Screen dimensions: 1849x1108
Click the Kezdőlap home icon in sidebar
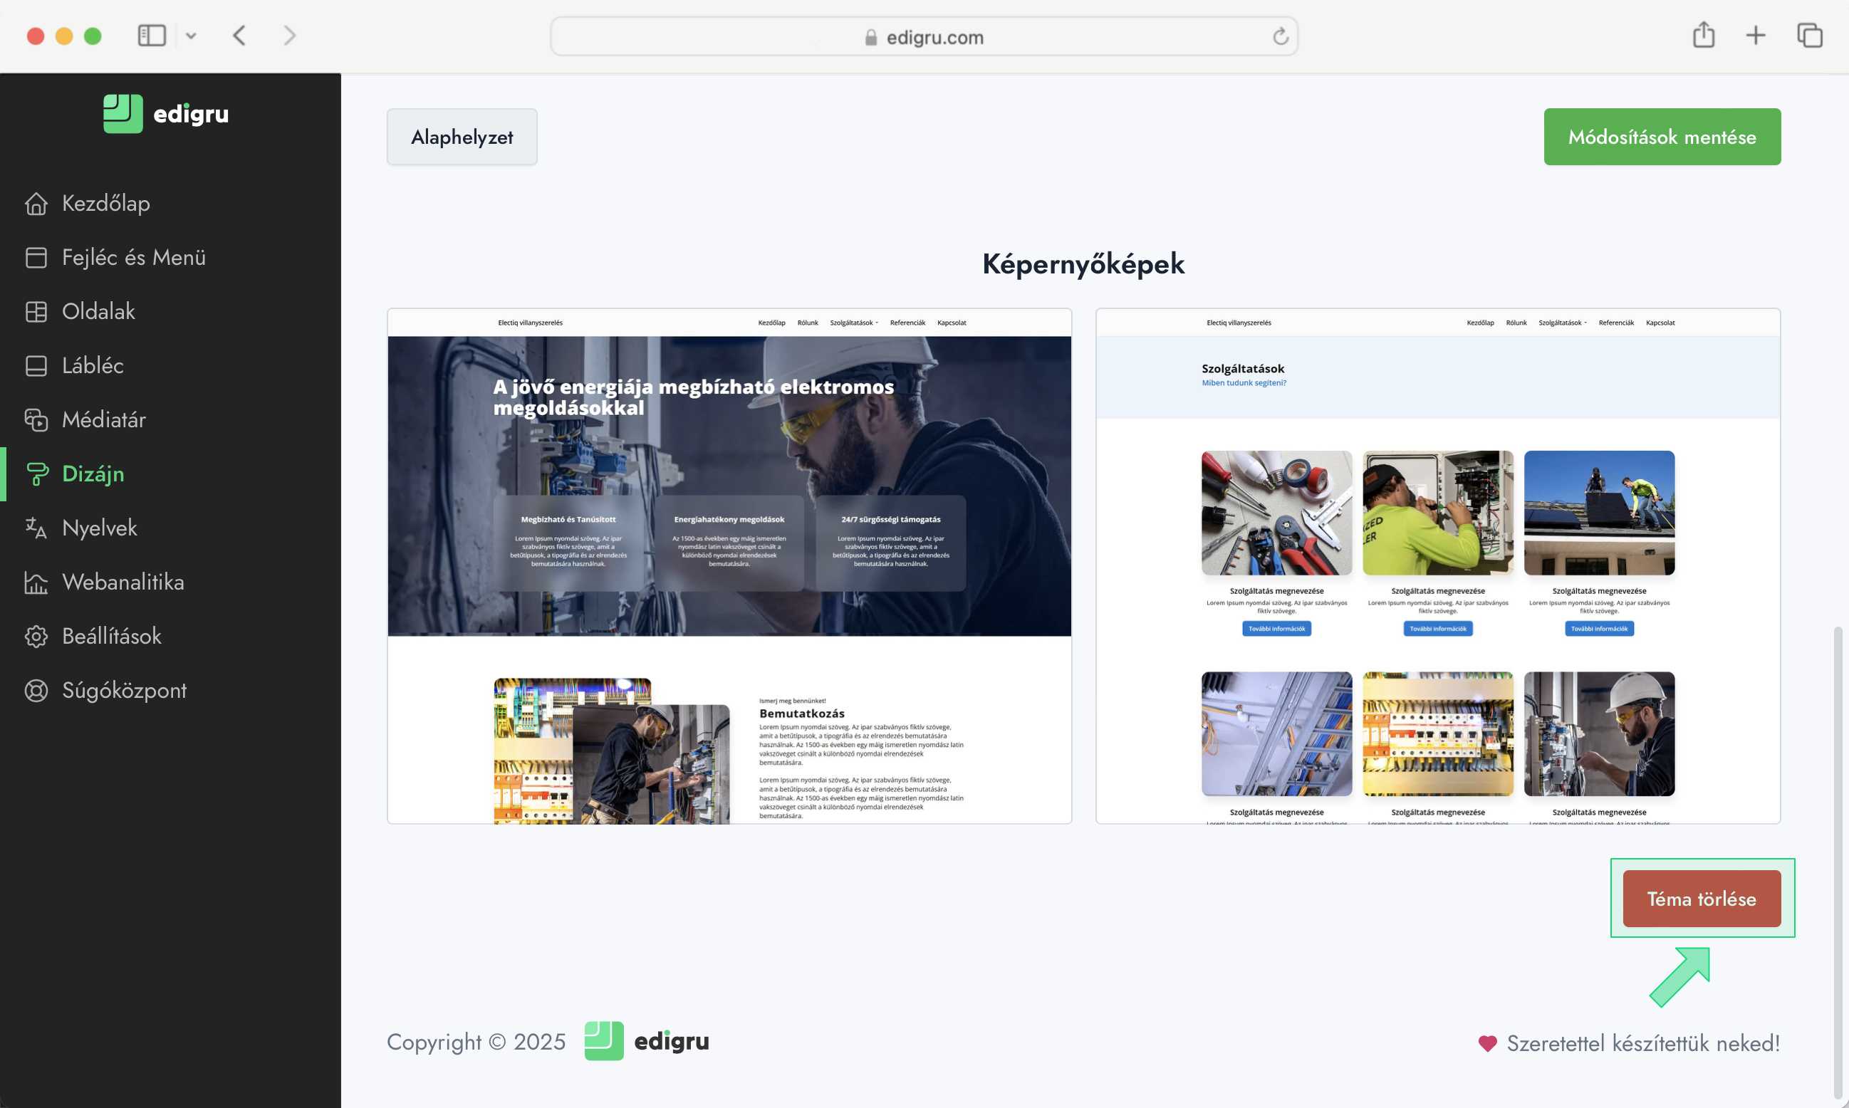tap(36, 203)
